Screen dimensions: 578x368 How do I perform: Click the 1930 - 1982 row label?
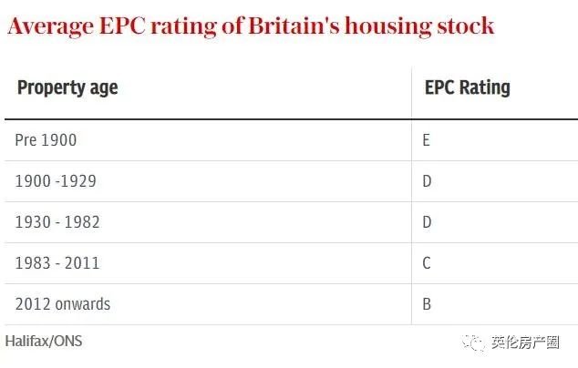tap(57, 222)
